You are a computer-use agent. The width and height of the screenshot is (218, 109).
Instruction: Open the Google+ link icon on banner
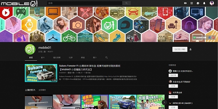click(213, 37)
